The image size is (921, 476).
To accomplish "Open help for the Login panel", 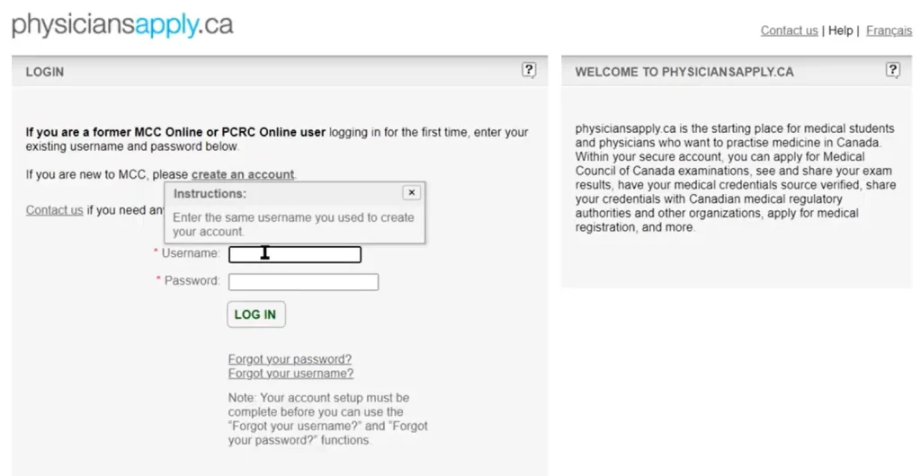I will [529, 70].
